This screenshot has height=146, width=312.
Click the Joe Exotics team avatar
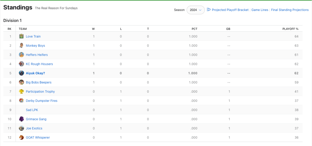21,128
